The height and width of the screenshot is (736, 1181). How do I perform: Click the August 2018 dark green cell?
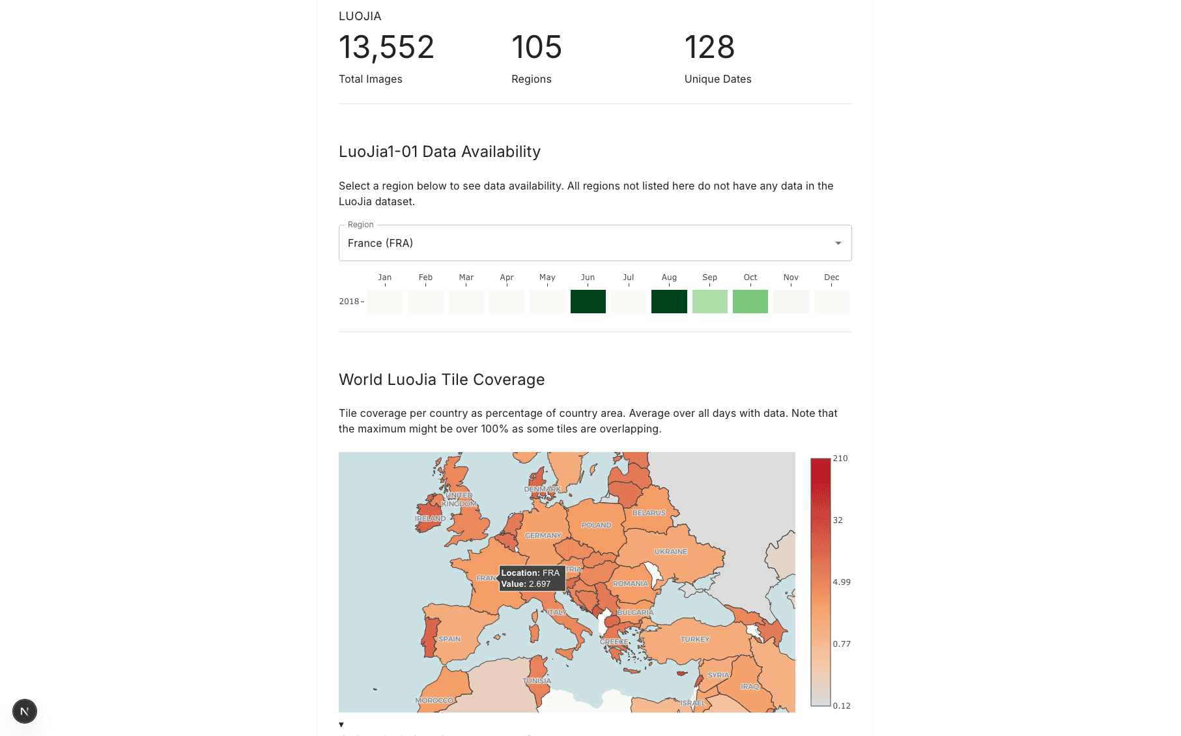click(x=669, y=302)
